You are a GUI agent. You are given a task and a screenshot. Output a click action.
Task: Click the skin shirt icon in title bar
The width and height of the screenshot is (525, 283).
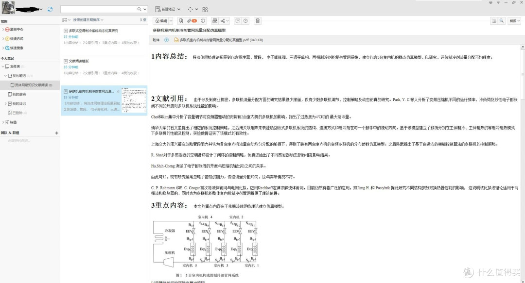click(490, 2)
